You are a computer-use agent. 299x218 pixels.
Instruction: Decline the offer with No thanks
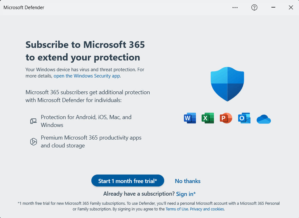[x=188, y=181]
